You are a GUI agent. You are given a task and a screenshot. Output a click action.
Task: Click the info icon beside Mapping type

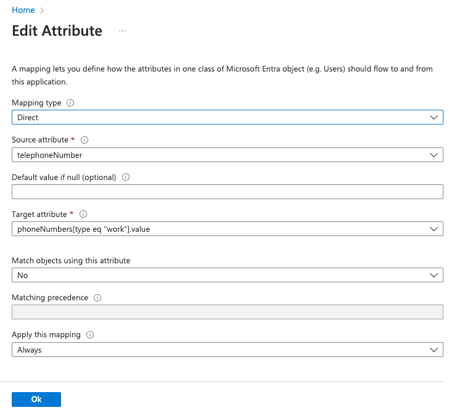click(x=70, y=103)
